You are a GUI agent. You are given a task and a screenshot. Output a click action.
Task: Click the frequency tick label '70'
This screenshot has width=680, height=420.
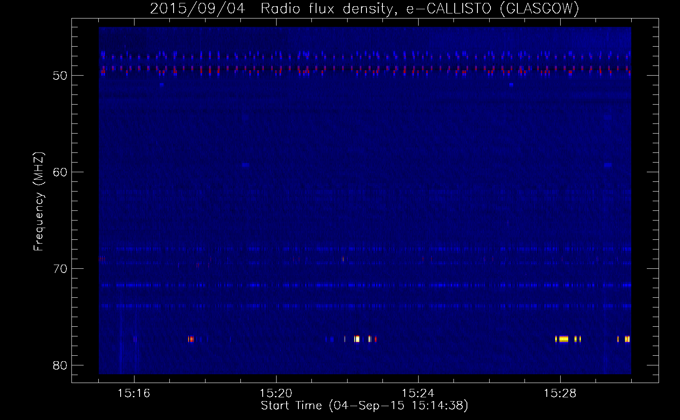click(x=60, y=269)
